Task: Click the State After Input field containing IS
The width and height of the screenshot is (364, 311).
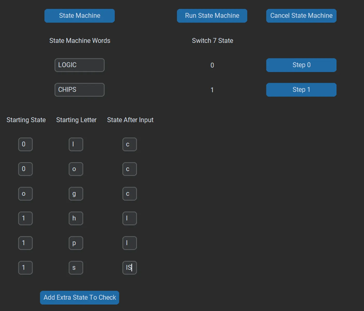Action: click(x=129, y=268)
